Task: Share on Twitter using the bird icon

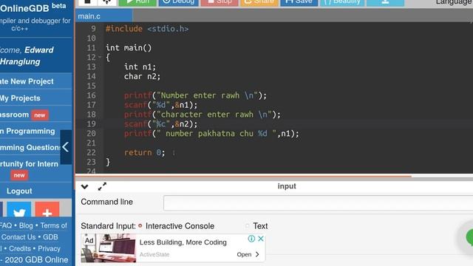Action: pyautogui.click(x=19, y=210)
